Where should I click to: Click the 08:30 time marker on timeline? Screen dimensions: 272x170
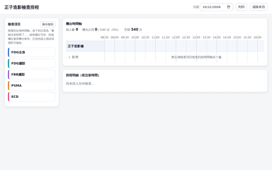[105, 37]
